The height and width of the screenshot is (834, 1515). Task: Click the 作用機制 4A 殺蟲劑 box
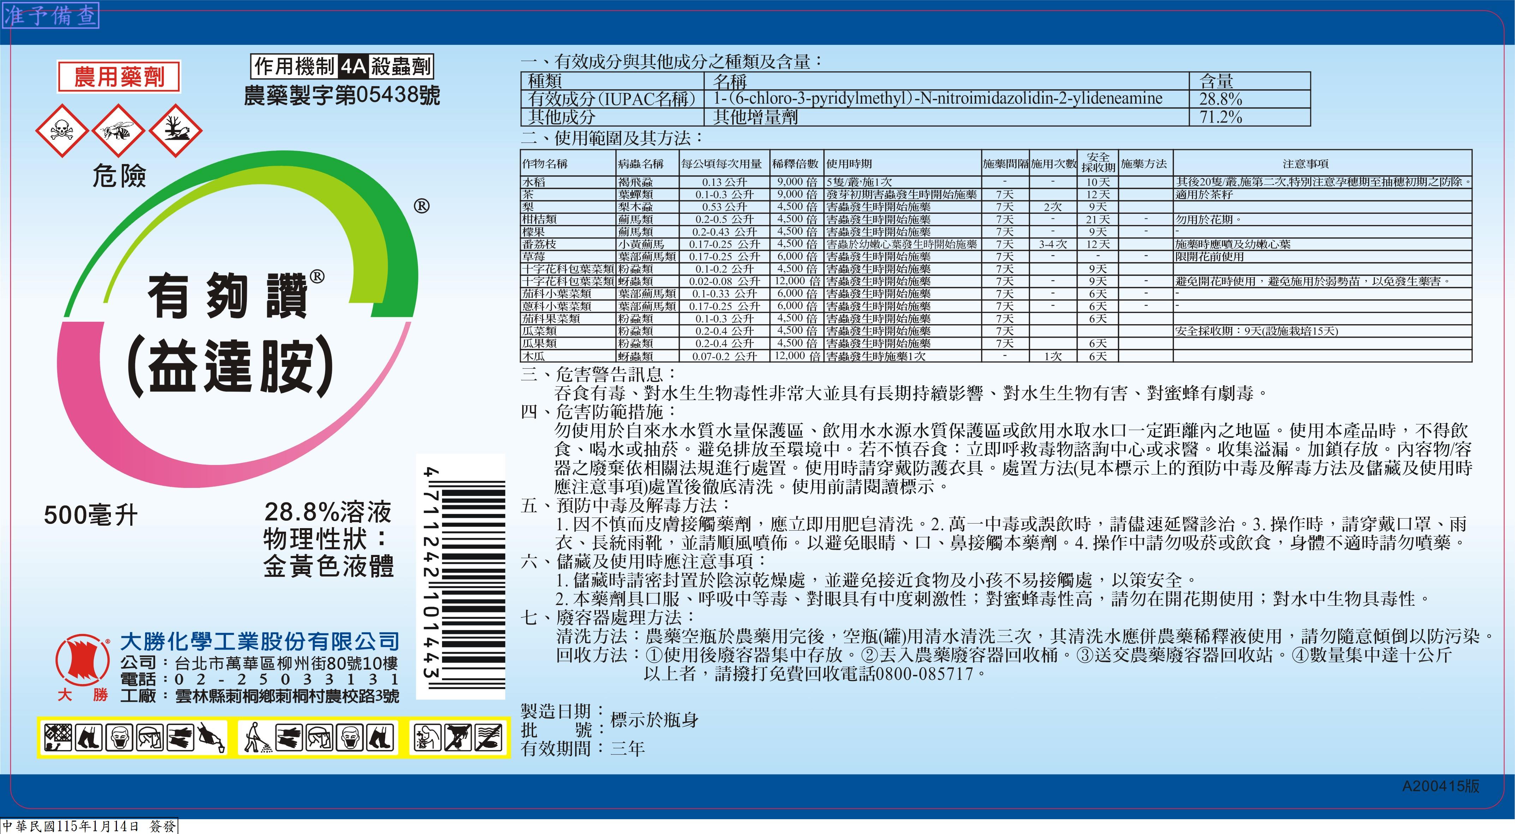coord(342,67)
